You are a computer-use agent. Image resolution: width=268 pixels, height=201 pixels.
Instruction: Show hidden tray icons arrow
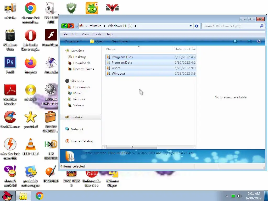[x=227, y=196]
